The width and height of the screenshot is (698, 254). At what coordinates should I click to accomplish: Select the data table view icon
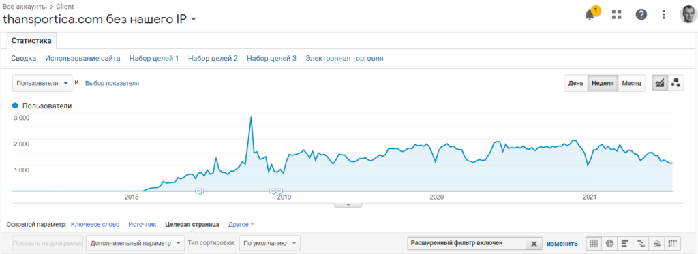tap(594, 243)
